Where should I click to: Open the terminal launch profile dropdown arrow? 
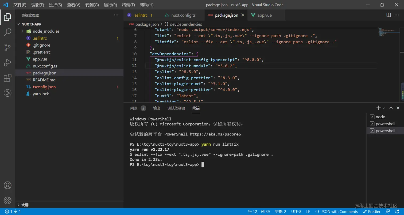pyautogui.click(x=384, y=108)
